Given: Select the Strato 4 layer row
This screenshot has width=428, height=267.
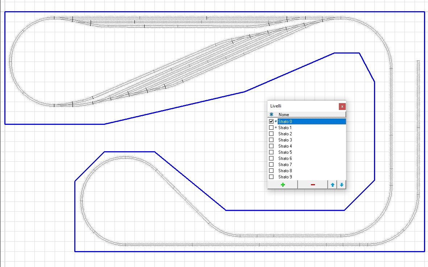Looking at the screenshot, I should coord(285,146).
